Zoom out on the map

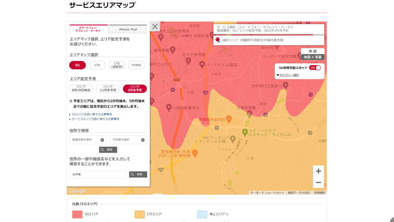point(318,183)
